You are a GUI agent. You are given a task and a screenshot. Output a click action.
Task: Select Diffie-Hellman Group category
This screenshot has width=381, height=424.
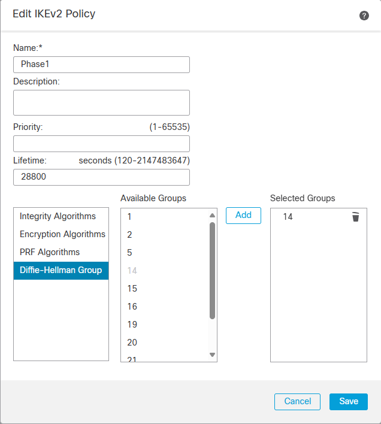click(x=61, y=270)
